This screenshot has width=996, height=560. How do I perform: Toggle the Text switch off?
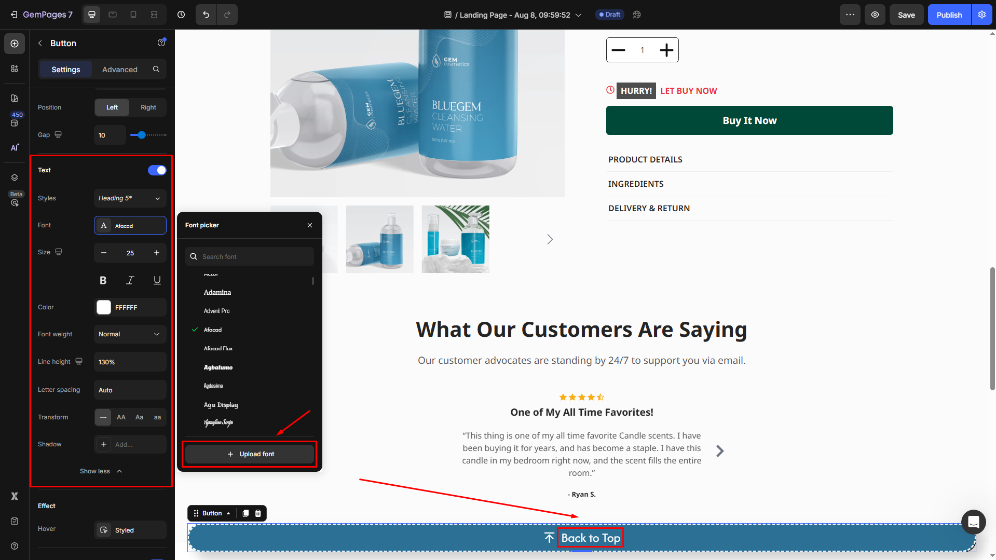157,170
